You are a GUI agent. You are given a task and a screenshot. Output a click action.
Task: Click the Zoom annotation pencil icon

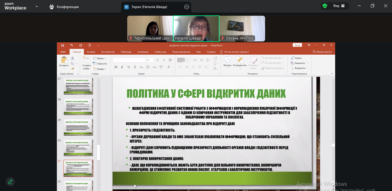pyautogui.click(x=10, y=182)
